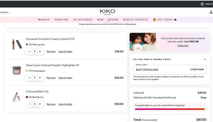This screenshot has height=122, width=213.
Task: Click the Subtotal $47.00 amount
Action: pyautogui.click(x=202, y=93)
